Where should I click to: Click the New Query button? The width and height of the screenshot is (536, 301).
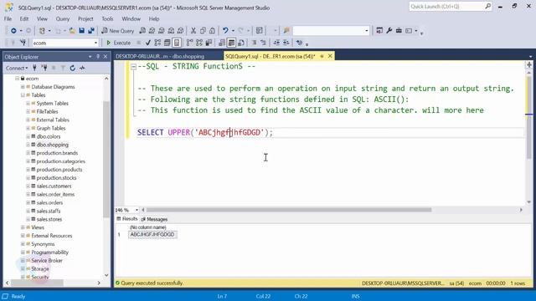(x=118, y=31)
